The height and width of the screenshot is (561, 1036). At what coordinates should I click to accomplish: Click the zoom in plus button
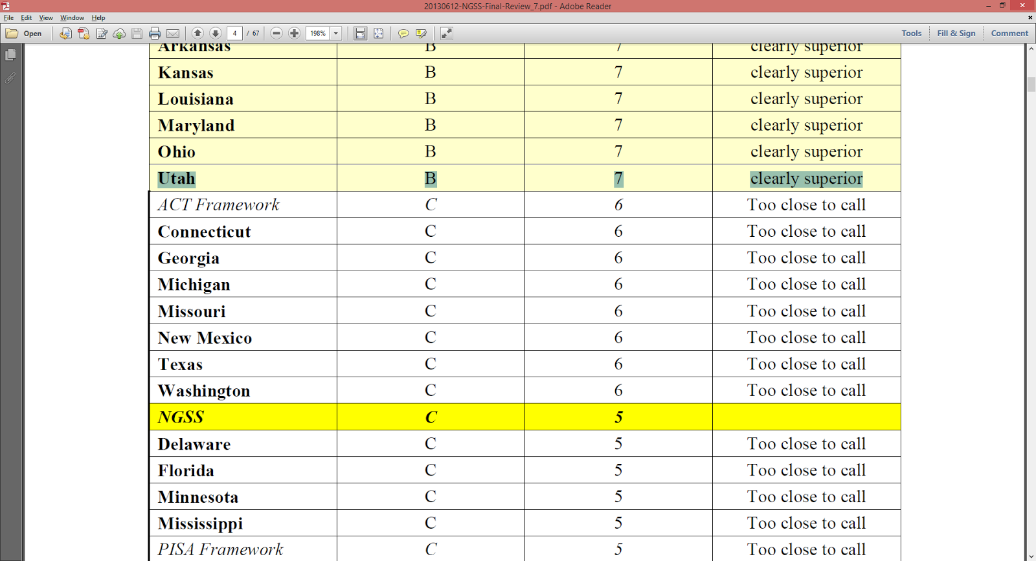coord(295,34)
